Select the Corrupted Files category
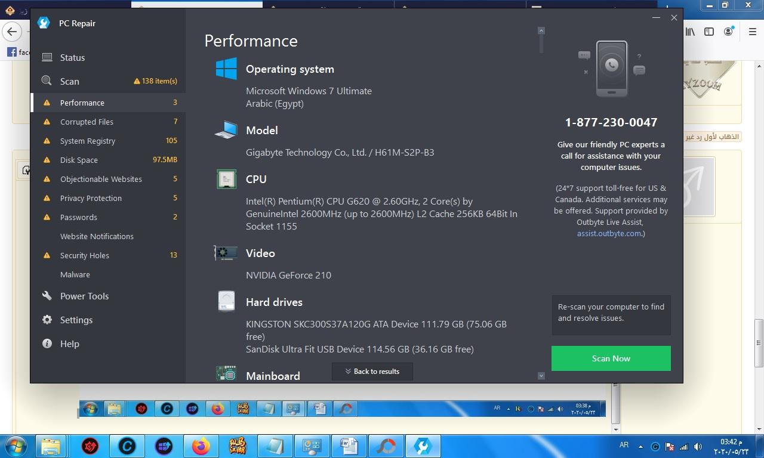Screen dimensions: 764x458 [108, 122]
